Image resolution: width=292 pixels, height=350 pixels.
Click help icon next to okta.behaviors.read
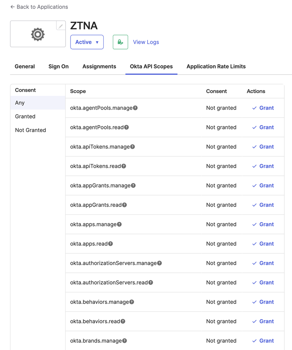[123, 321]
